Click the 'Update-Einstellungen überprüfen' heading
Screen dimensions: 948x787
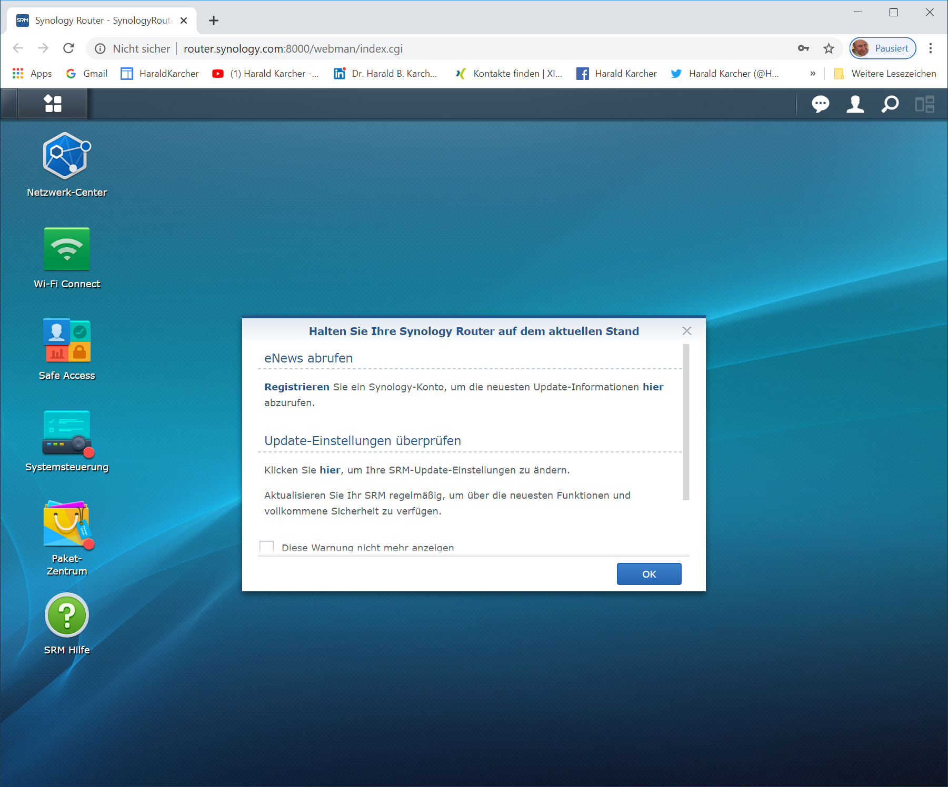363,441
